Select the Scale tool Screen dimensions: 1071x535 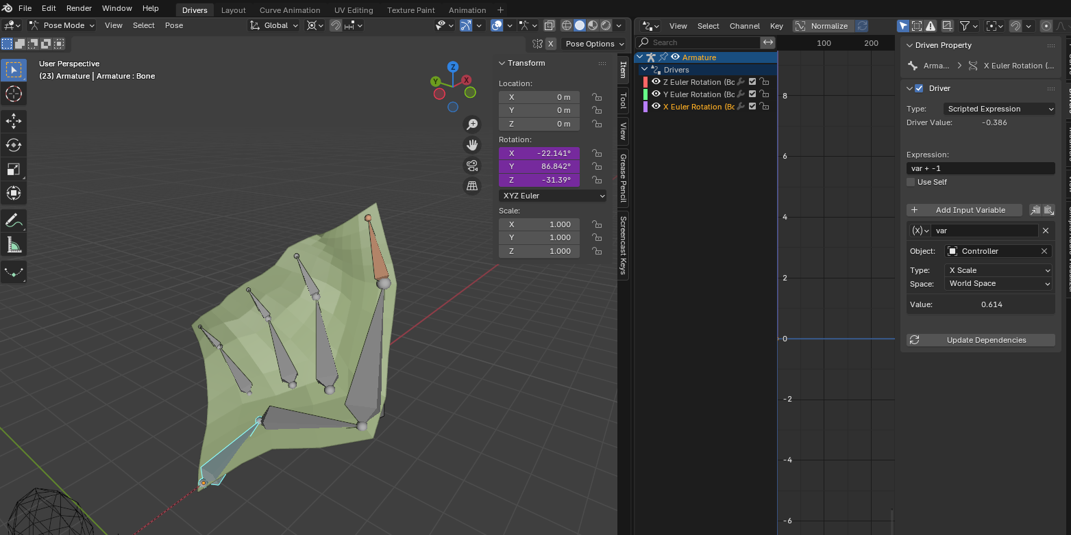tap(14, 169)
